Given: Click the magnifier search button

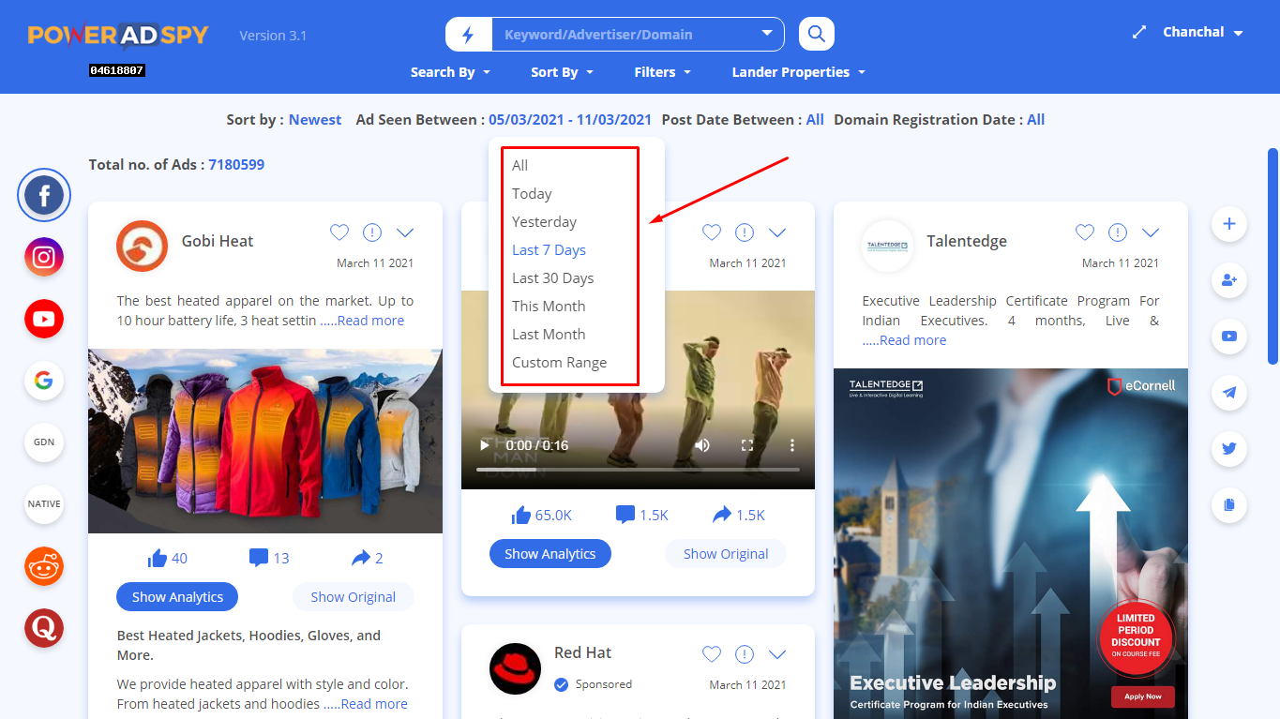Looking at the screenshot, I should (x=817, y=35).
